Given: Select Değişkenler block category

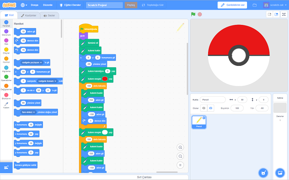Looking at the screenshot, I should 6,87.
